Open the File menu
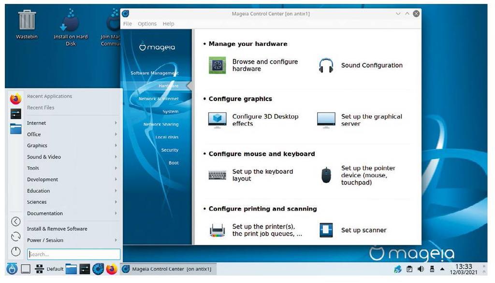495x283 pixels. click(128, 24)
